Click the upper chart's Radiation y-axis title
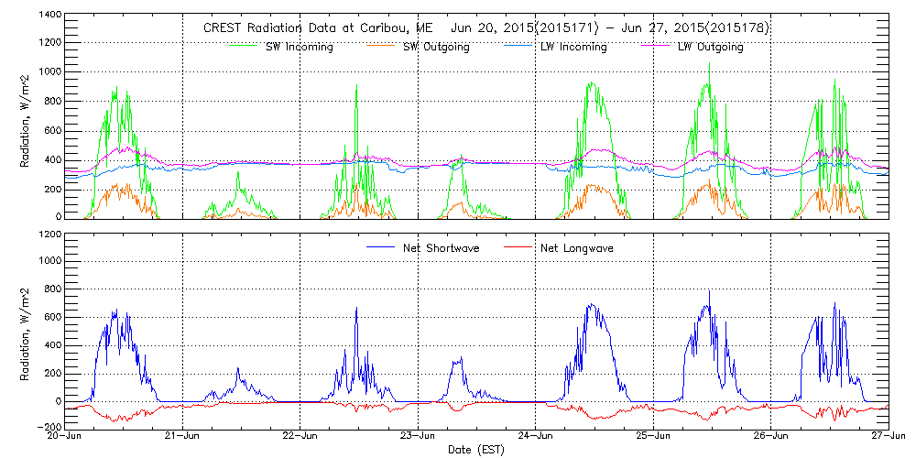 (x=27, y=117)
